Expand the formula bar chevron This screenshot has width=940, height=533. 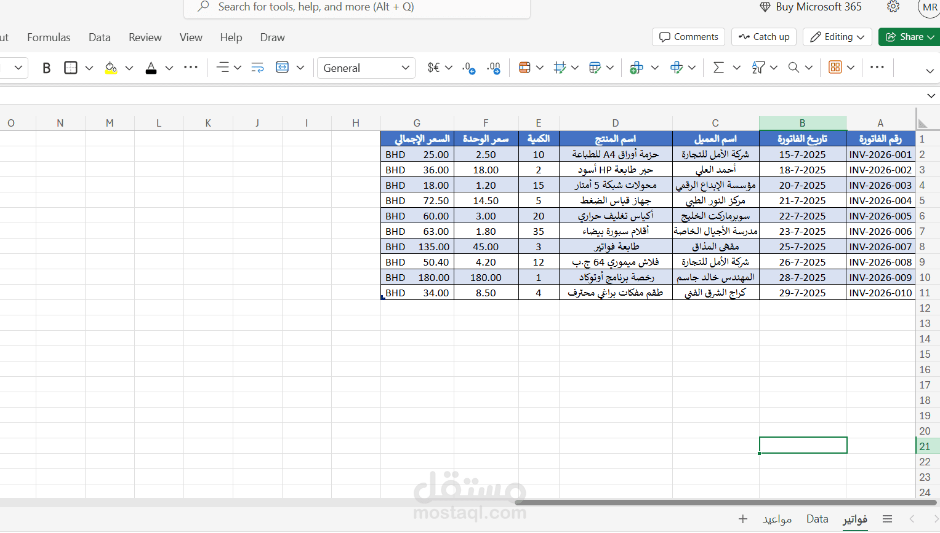pyautogui.click(x=931, y=96)
